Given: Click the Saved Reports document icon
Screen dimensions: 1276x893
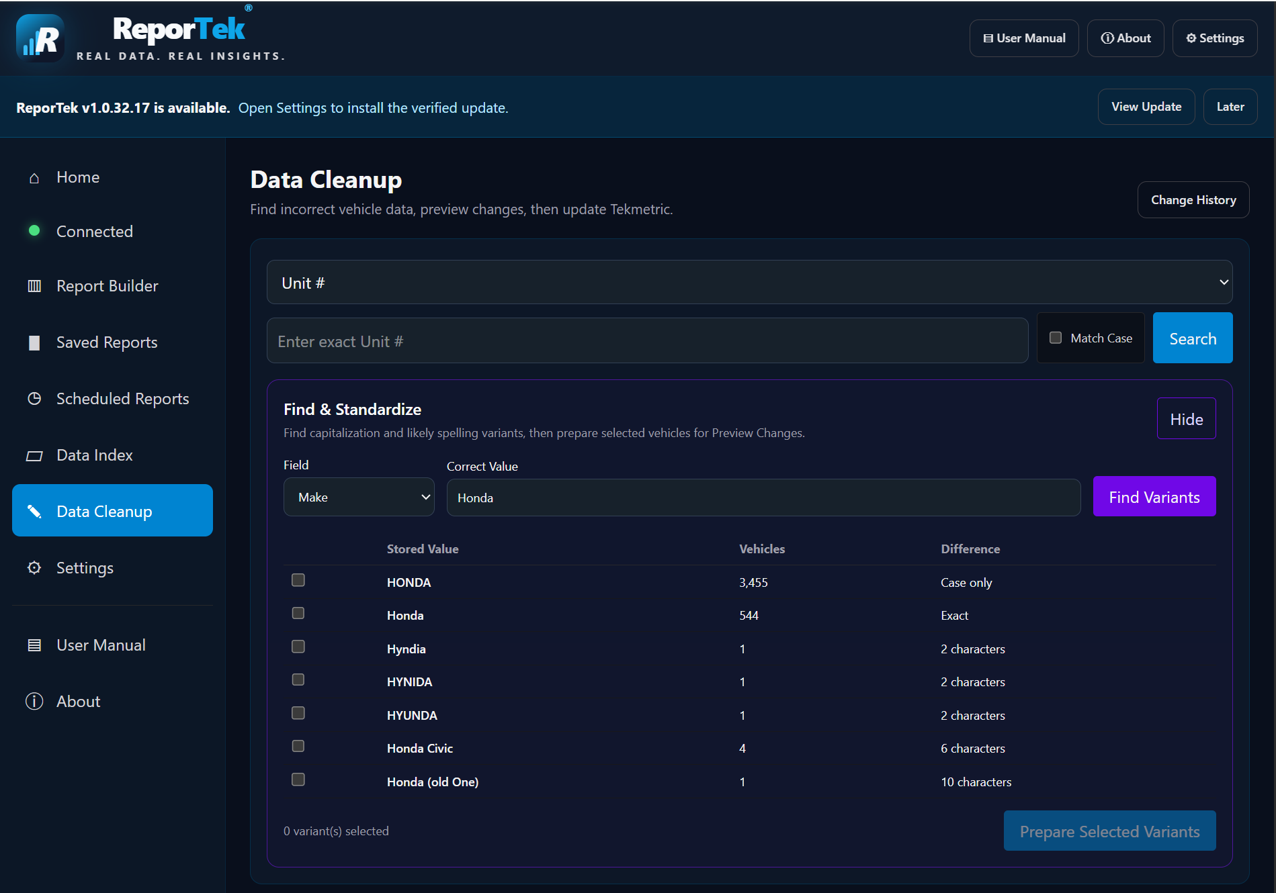Looking at the screenshot, I should 34,342.
